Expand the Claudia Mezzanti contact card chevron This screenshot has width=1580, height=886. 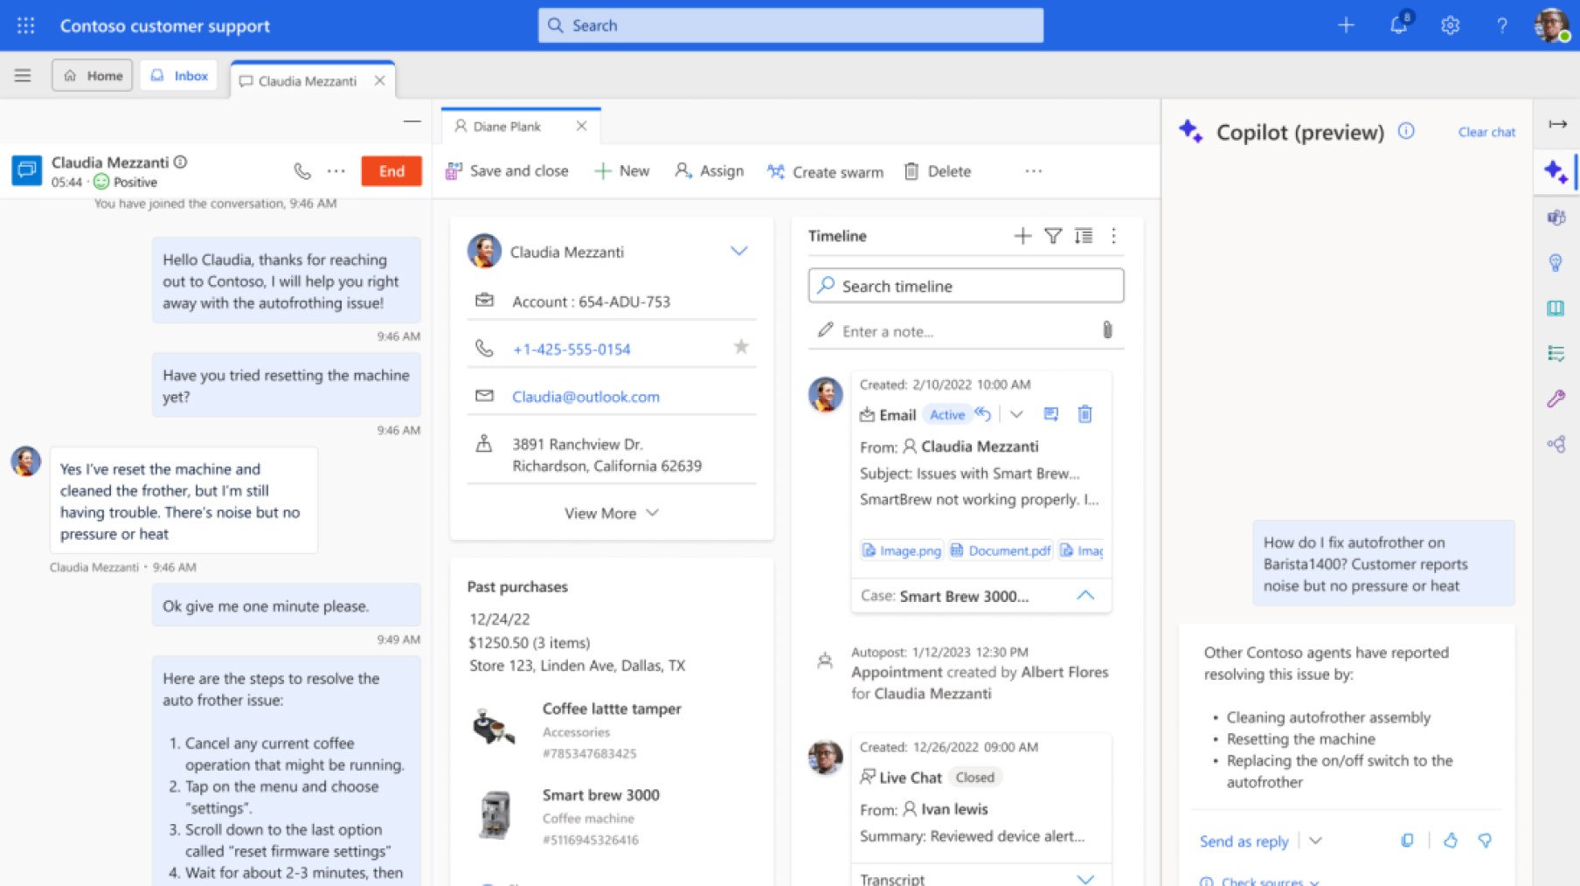pos(738,252)
